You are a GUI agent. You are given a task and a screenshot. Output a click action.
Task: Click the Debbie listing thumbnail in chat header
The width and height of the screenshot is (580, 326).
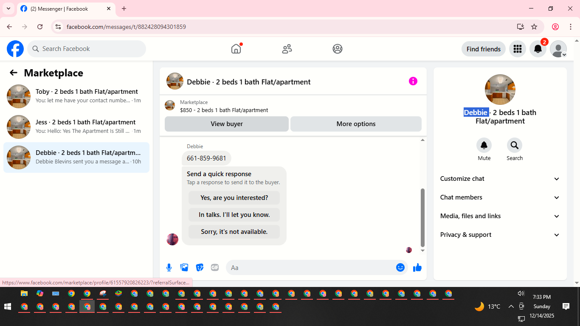point(175,81)
